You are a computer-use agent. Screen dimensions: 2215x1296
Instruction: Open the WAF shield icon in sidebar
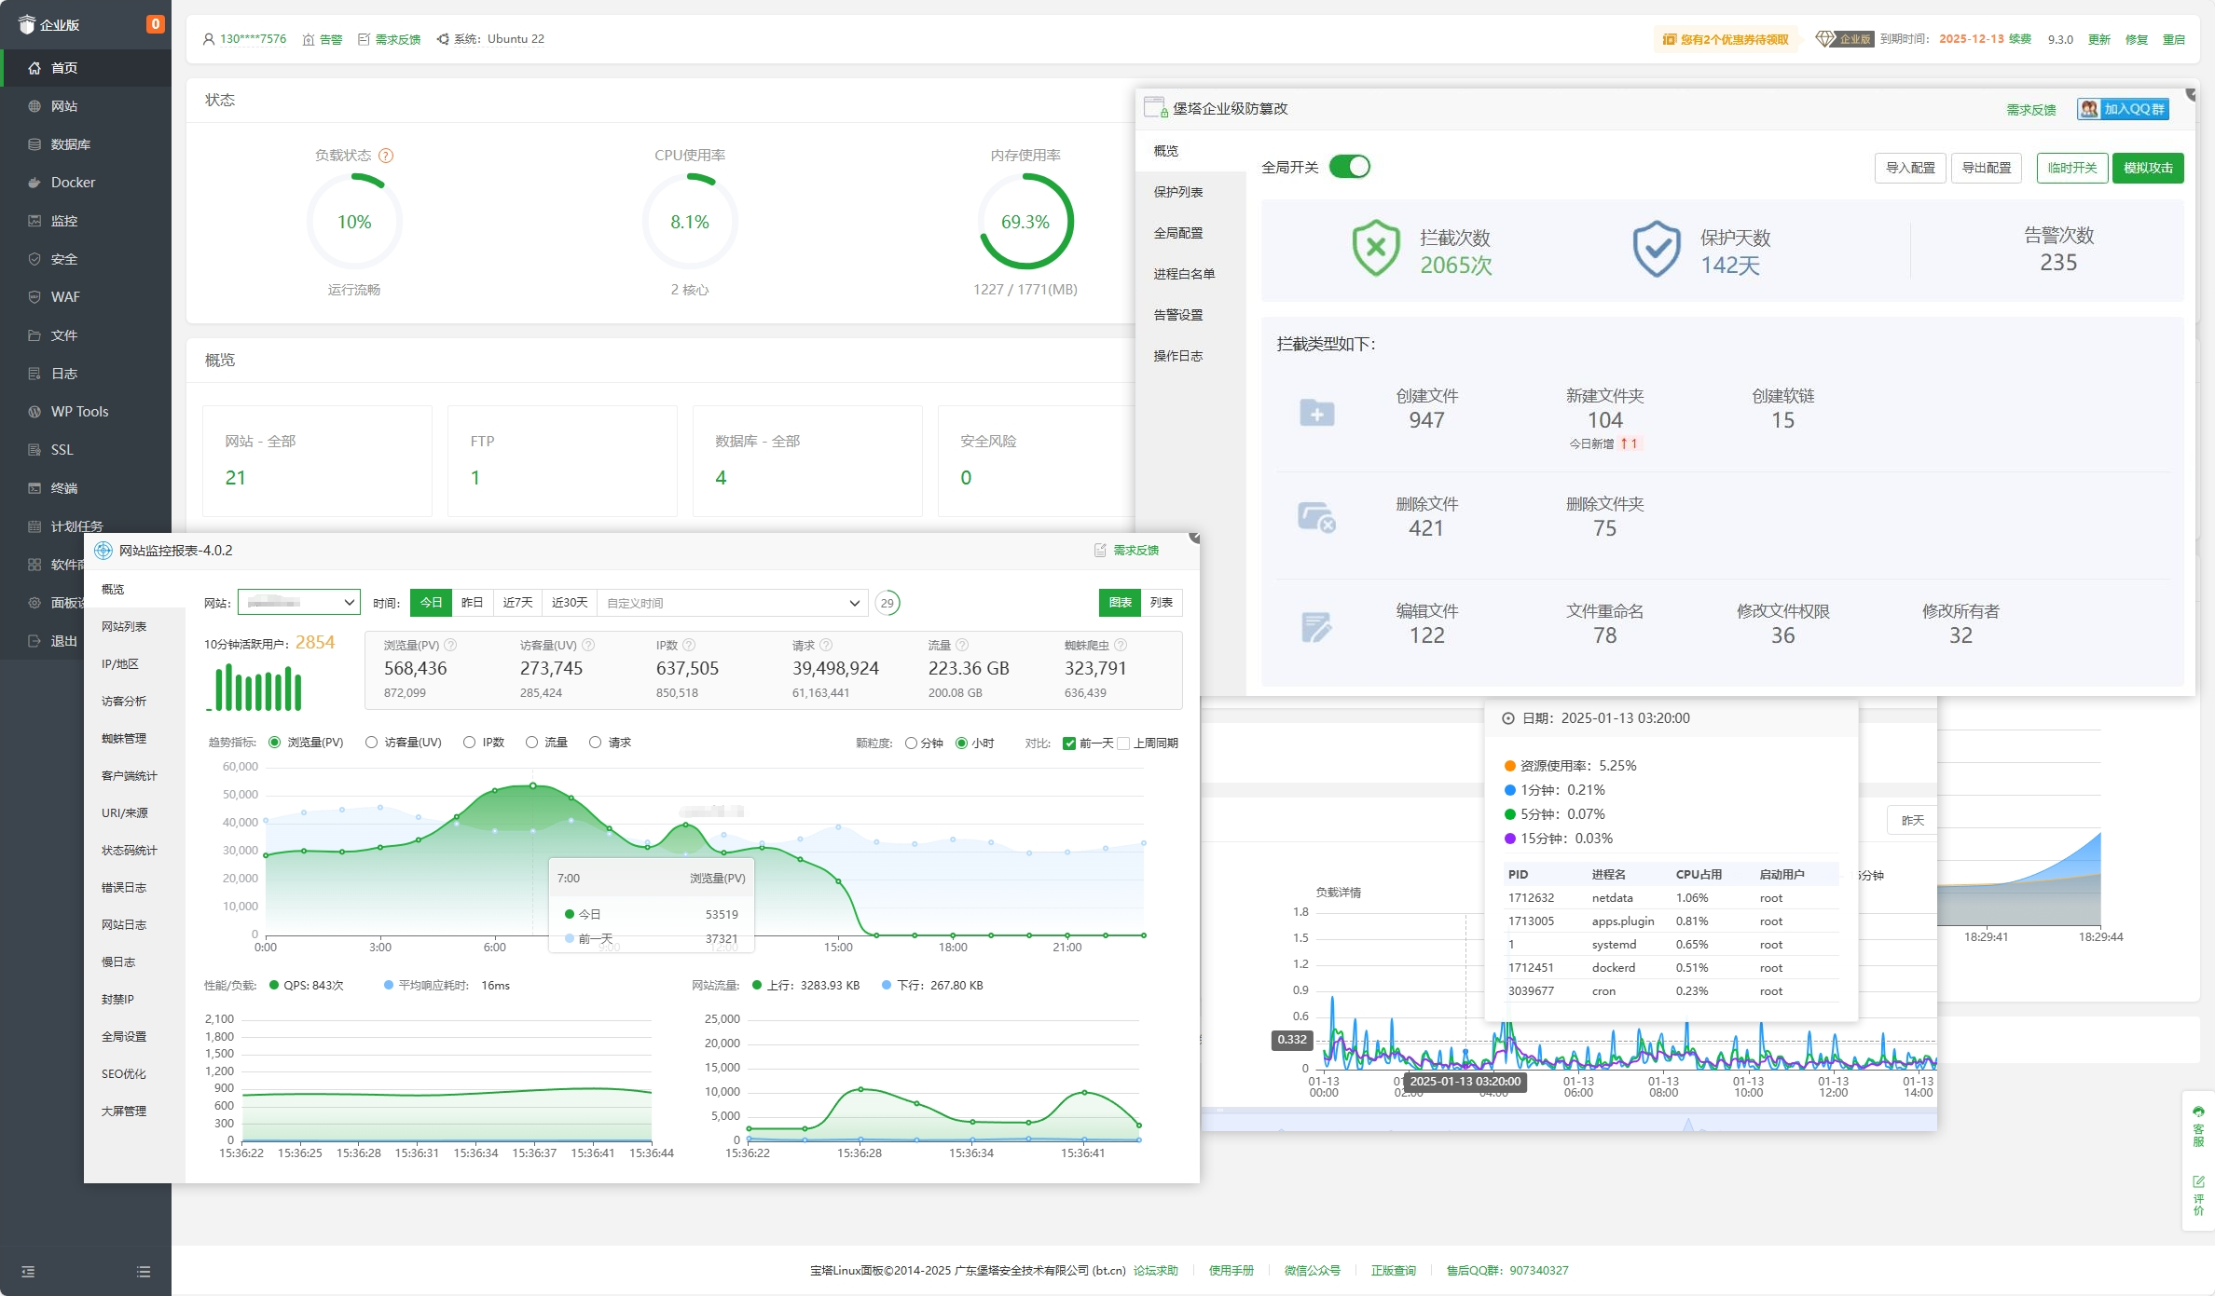[x=34, y=297]
